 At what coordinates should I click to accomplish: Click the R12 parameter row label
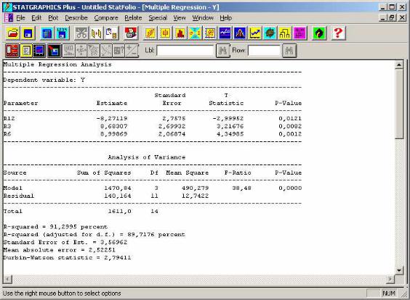click(x=9, y=118)
